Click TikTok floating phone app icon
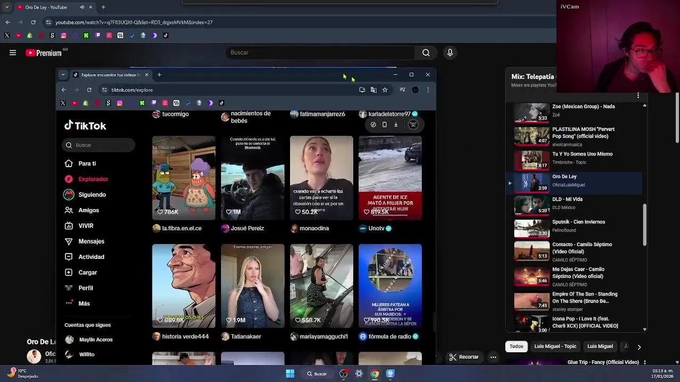The image size is (680, 382). [385, 125]
